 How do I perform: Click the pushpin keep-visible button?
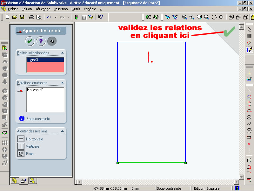point(52,41)
